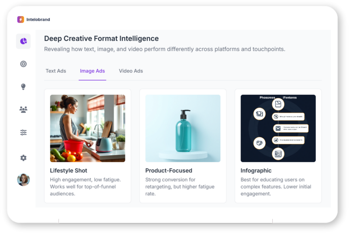This screenshot has width=349, height=233.
Task: Select the Image Ads tab
Action: coord(92,71)
